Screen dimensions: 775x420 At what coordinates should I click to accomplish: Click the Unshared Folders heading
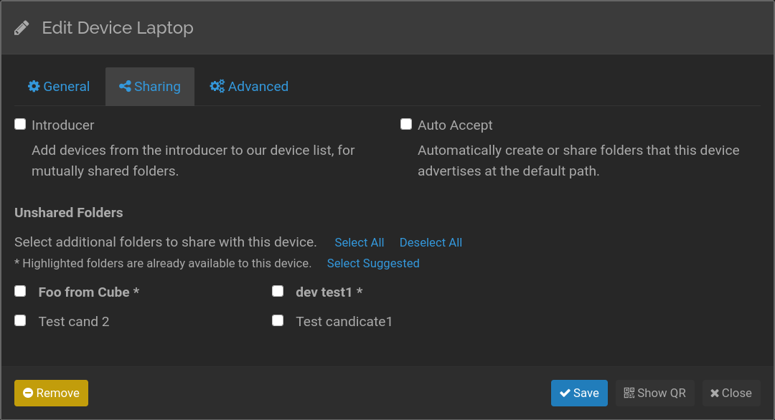69,213
